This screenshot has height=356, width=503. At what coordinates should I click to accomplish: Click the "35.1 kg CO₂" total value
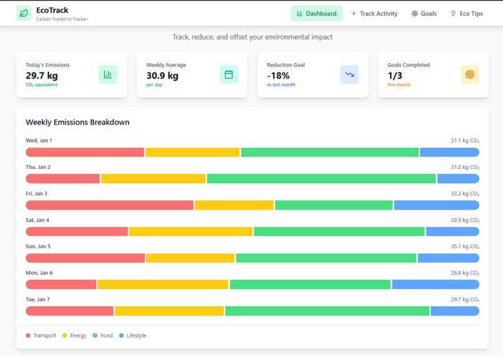click(465, 246)
